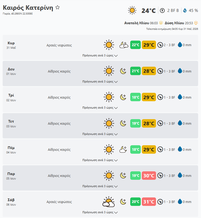Expand 3-hour forecast for Κυρ 31 Μαΐ

pyautogui.click(x=100, y=55)
